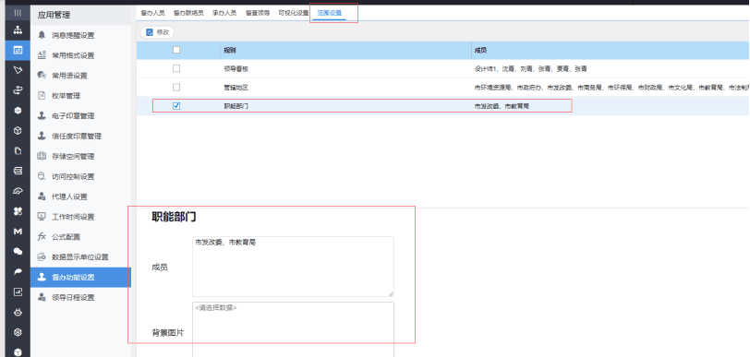Image resolution: width=750 pixels, height=357 pixels.
Task: Open the outlined cube rail icon
Action: [18, 130]
